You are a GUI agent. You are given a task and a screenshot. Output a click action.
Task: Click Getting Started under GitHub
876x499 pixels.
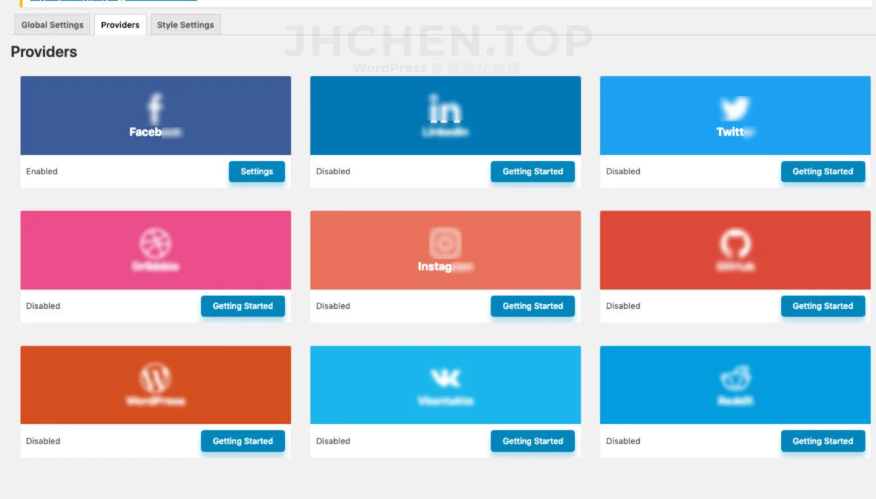(x=823, y=306)
